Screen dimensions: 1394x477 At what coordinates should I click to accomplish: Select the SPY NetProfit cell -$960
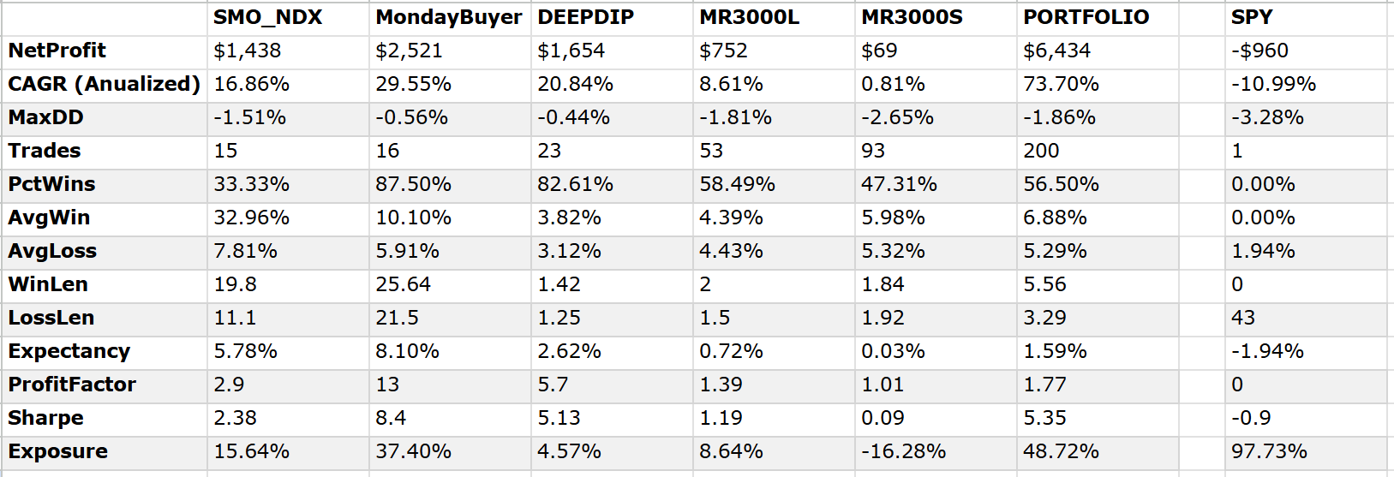[1259, 51]
